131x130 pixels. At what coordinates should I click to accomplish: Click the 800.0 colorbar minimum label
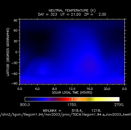[25, 105]
